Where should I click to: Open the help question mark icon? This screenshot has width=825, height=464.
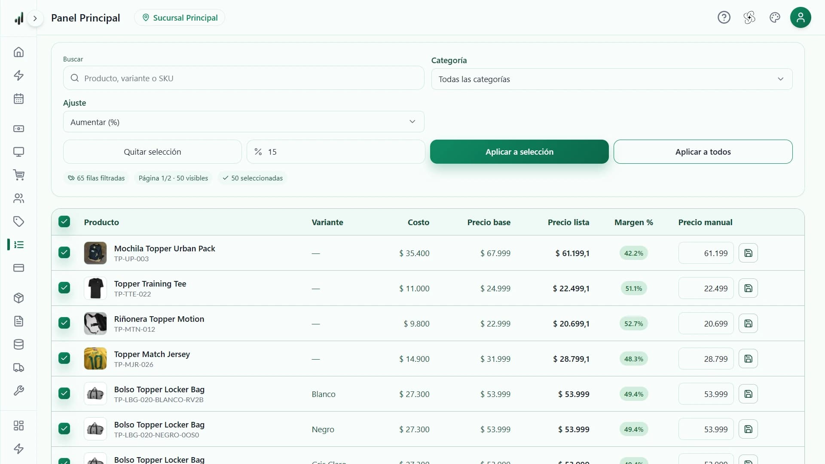(724, 18)
